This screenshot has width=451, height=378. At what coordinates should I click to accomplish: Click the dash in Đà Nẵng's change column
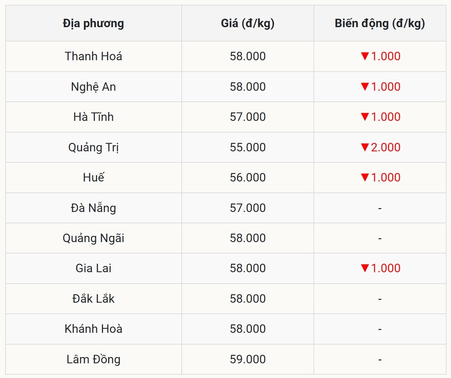(380, 208)
